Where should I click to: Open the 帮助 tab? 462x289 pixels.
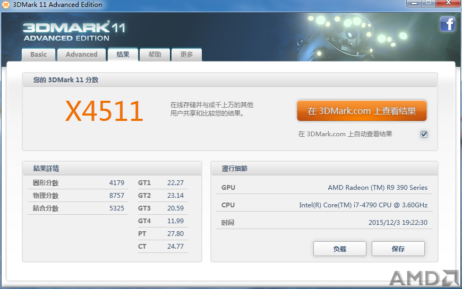click(x=155, y=55)
